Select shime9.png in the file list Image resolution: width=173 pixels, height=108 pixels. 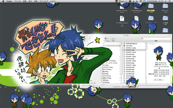[130, 76]
